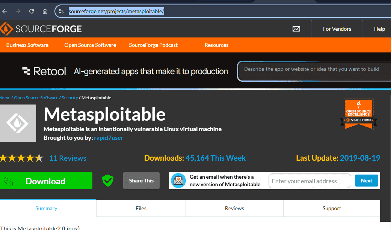Click the five-star rating icons
Image resolution: width=391 pixels, height=230 pixels.
click(x=22, y=158)
